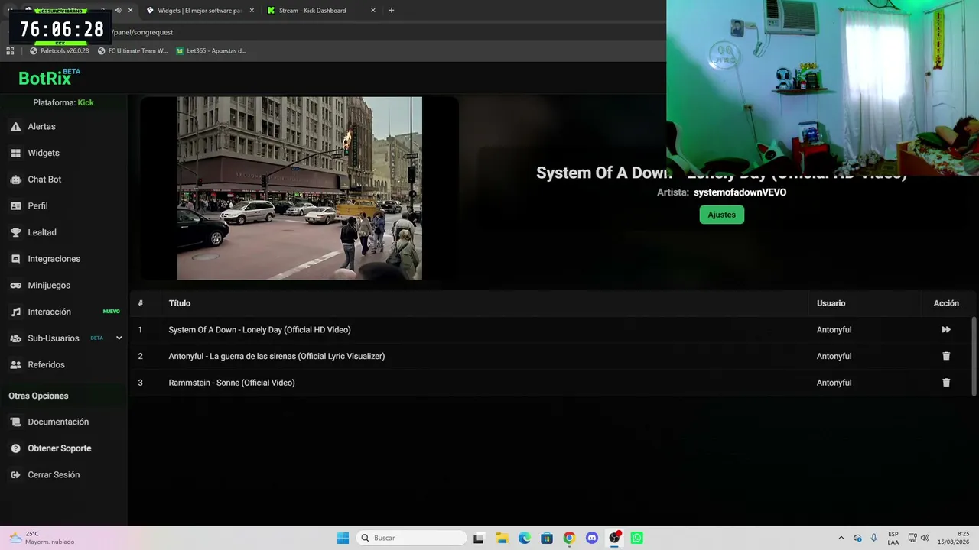
Task: Open the Sub-Usuarios people icon
Action: click(x=15, y=338)
